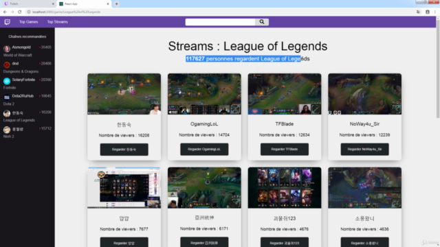Focus the stream search input field
The width and height of the screenshot is (440, 247).
click(x=220, y=22)
